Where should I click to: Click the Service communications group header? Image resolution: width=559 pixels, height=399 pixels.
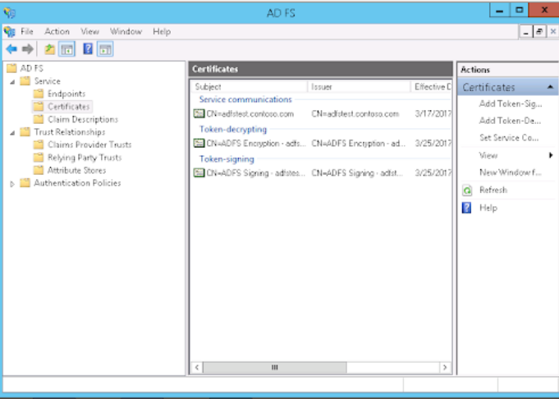pos(245,99)
